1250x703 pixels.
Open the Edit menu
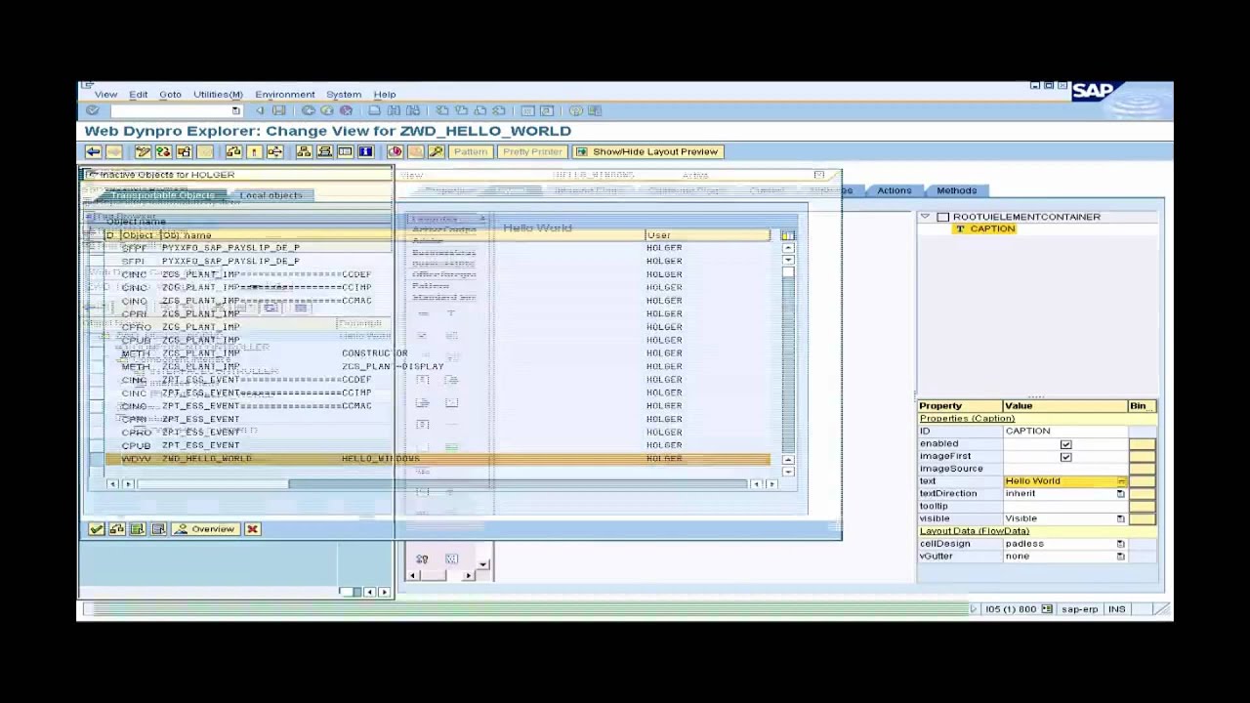(x=139, y=95)
